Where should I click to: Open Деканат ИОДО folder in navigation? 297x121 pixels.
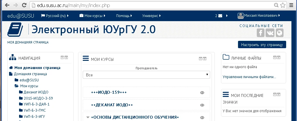[36, 92]
